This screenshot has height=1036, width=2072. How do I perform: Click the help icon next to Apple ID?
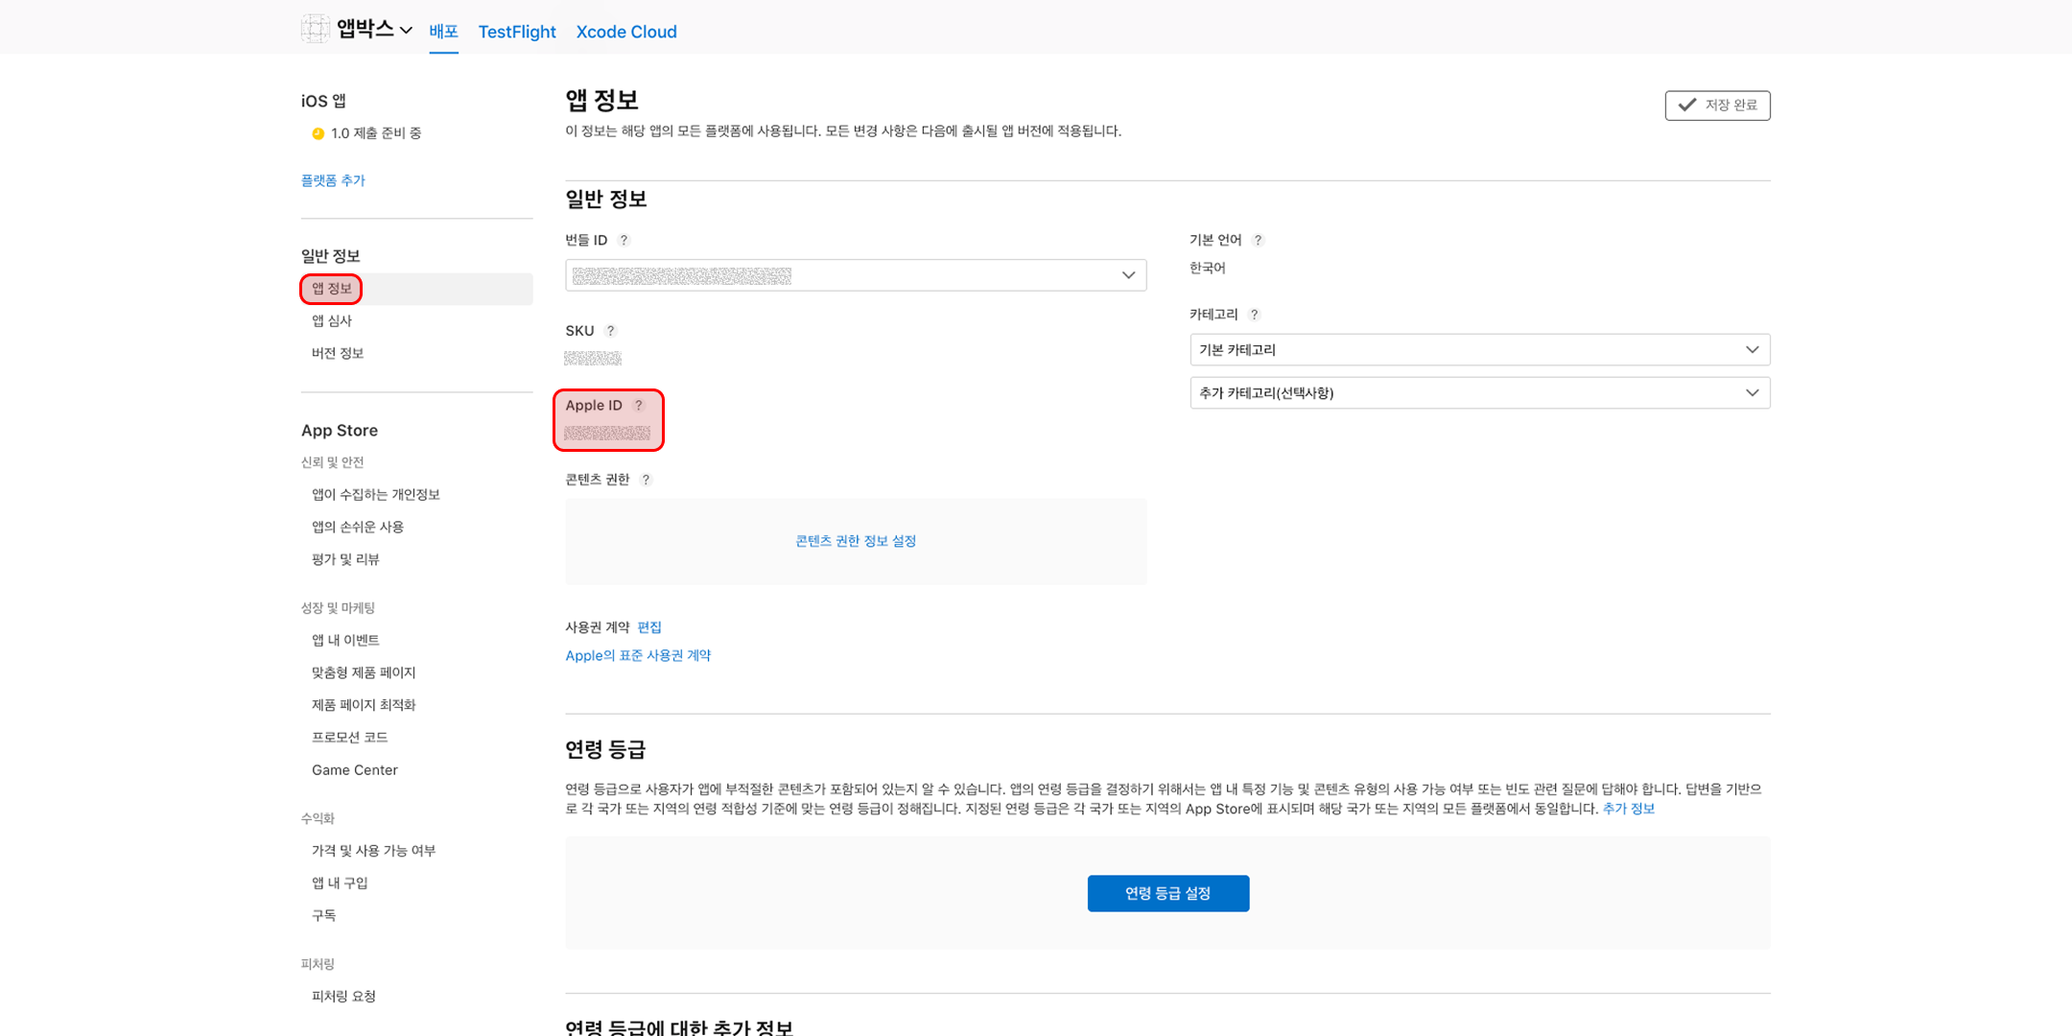(x=638, y=406)
